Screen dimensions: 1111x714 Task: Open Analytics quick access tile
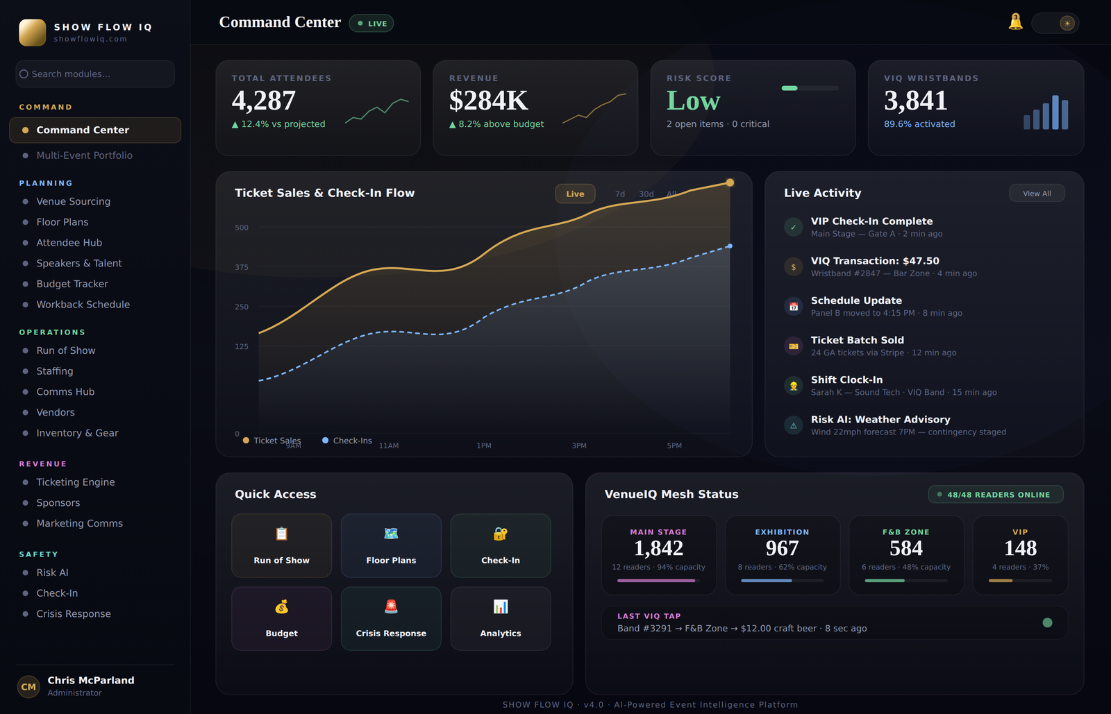(x=501, y=618)
